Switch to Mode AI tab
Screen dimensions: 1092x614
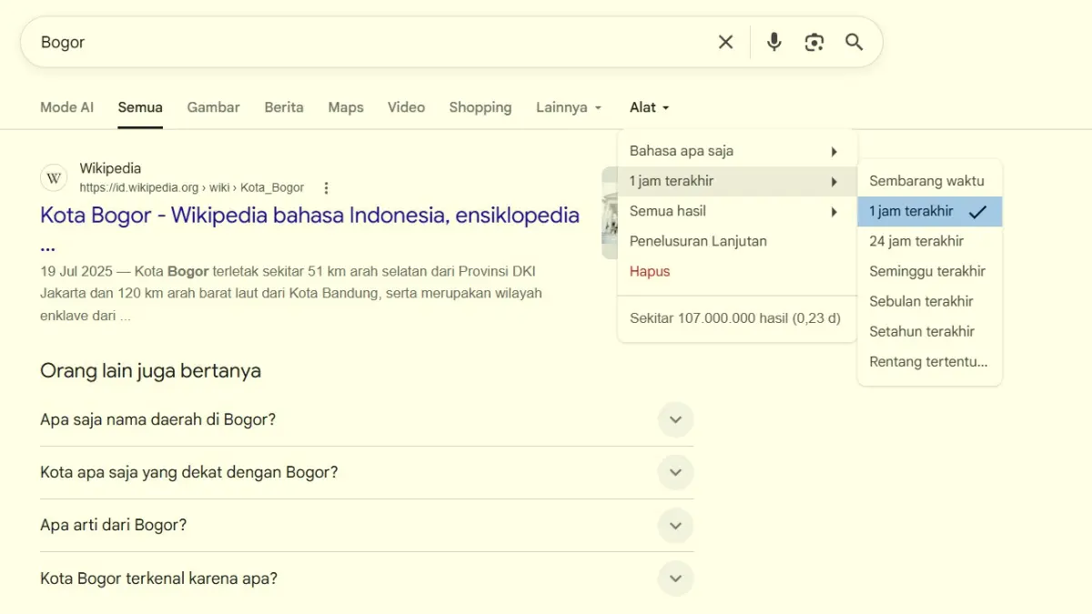pos(66,107)
